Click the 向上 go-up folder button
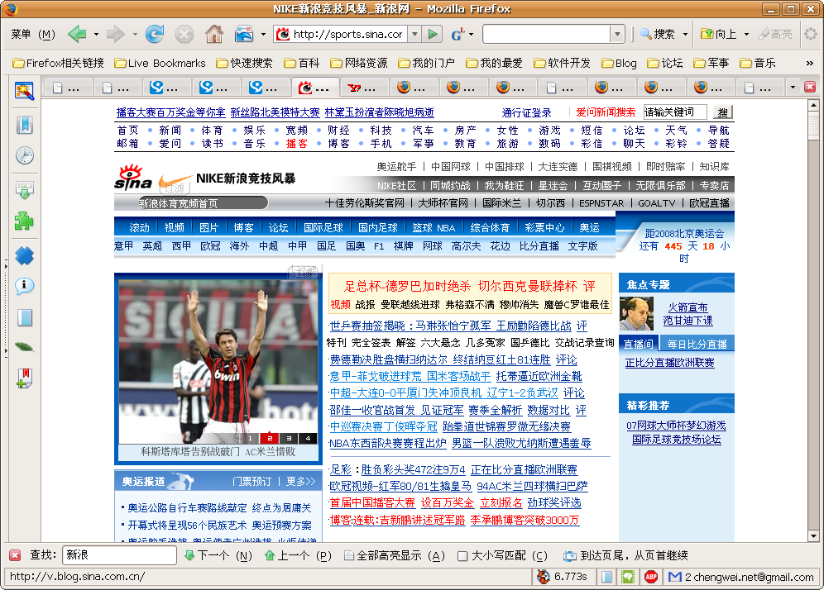Screen dimensions: 824x590 (719, 35)
